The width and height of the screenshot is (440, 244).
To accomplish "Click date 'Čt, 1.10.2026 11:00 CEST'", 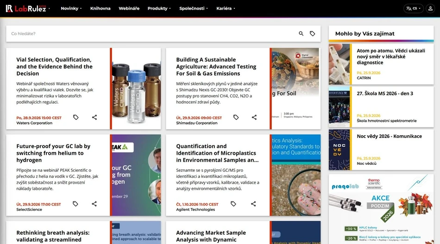I will pos(197,205).
